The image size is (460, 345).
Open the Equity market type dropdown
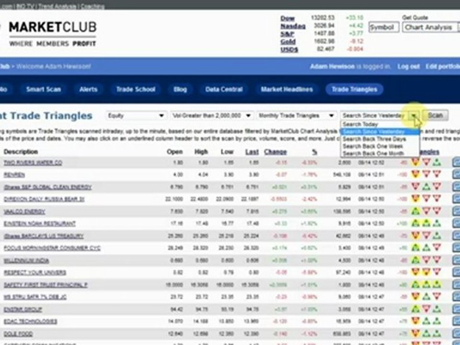point(136,115)
